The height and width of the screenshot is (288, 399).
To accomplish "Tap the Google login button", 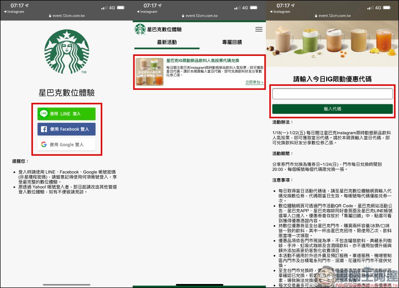I will [66, 144].
